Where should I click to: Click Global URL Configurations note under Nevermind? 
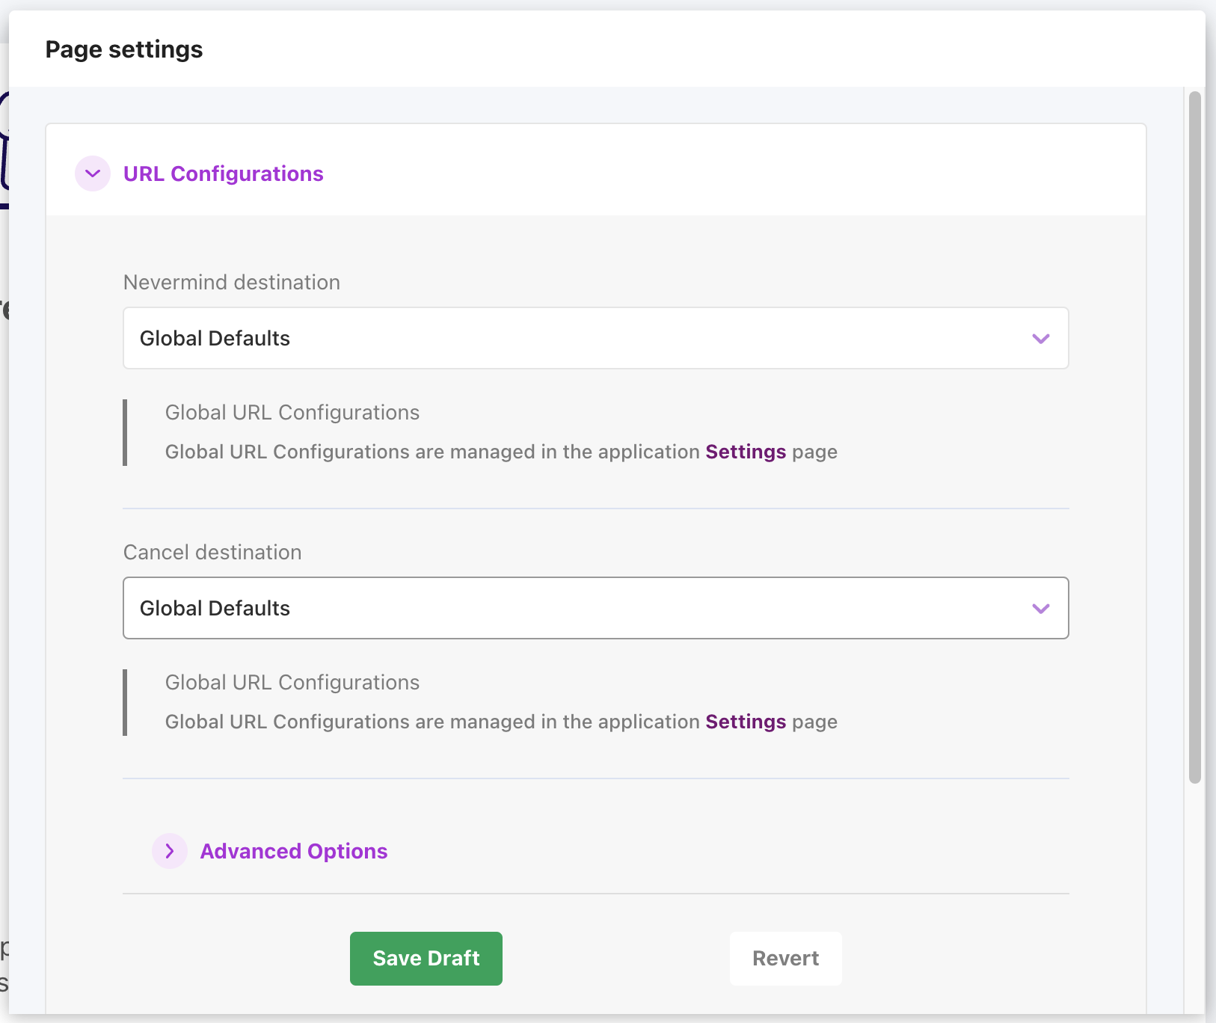[292, 412]
